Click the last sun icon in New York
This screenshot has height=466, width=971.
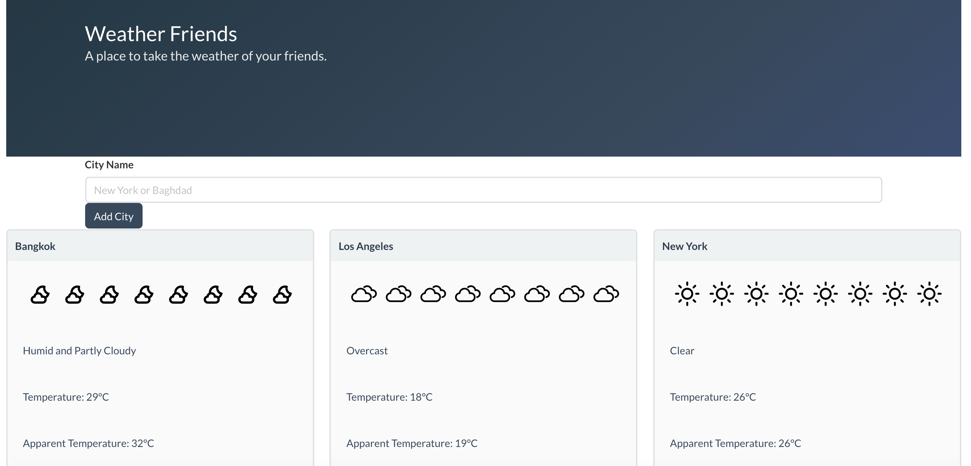pyautogui.click(x=929, y=293)
